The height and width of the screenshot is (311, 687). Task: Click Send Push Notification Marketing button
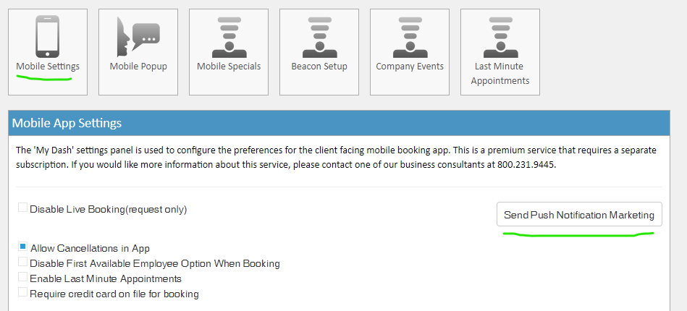click(x=579, y=215)
